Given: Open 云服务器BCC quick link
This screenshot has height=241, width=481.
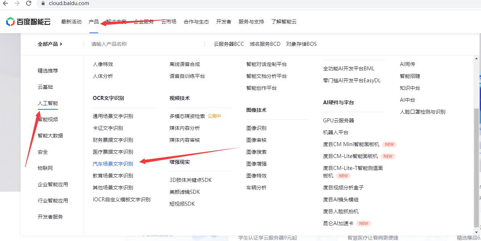Looking at the screenshot, I should (x=229, y=44).
